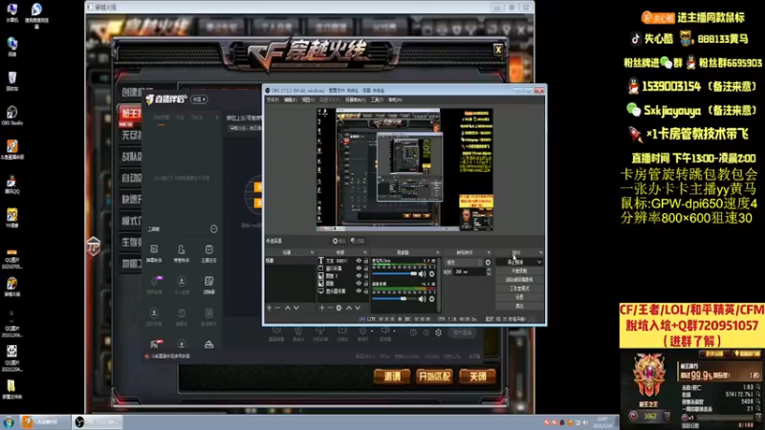
Task: Lock the 显示器采集 source
Action: point(366,291)
